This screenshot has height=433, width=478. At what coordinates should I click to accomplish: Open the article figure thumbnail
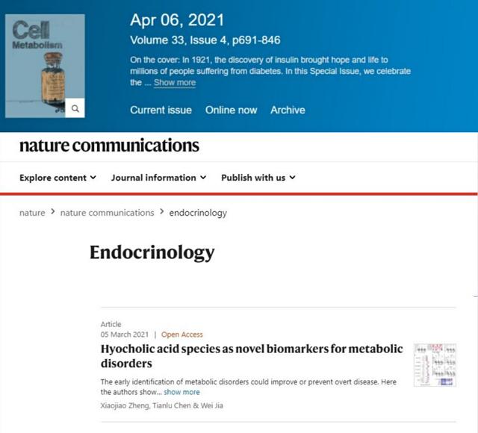[x=435, y=365]
